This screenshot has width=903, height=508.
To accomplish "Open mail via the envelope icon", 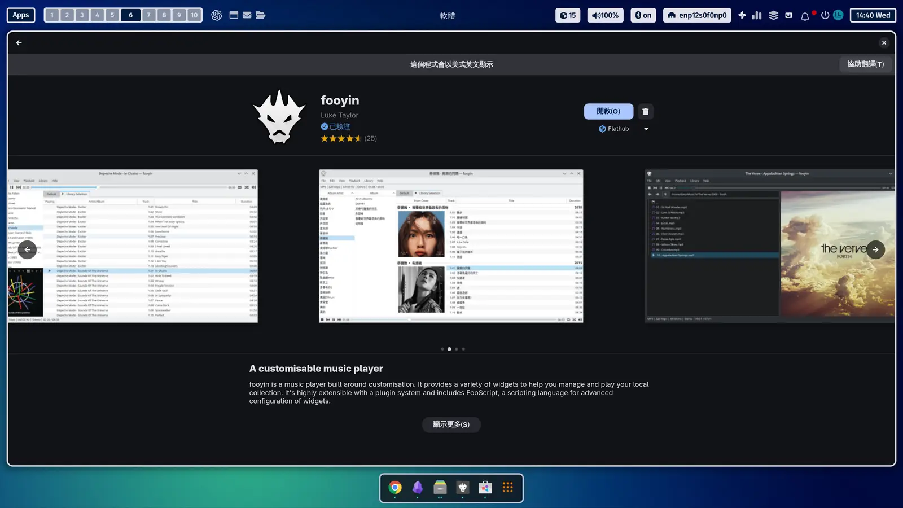I will pyautogui.click(x=247, y=15).
